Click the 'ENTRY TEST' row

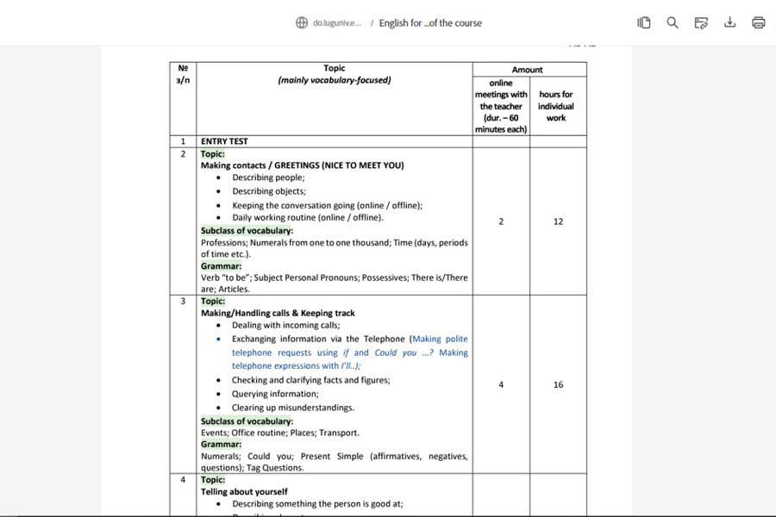coord(224,141)
